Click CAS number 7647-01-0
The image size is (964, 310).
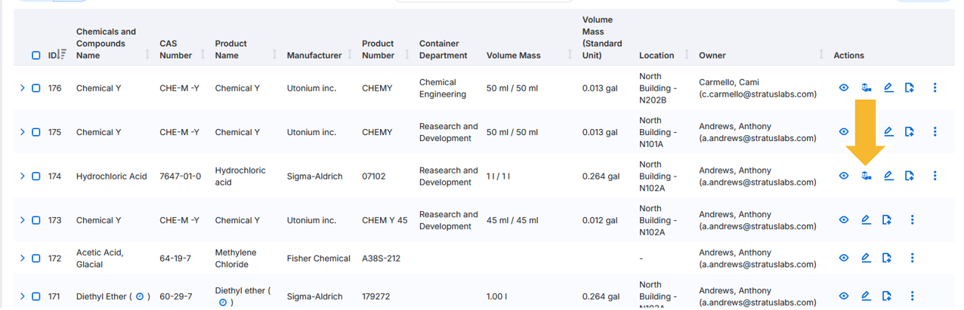(181, 176)
